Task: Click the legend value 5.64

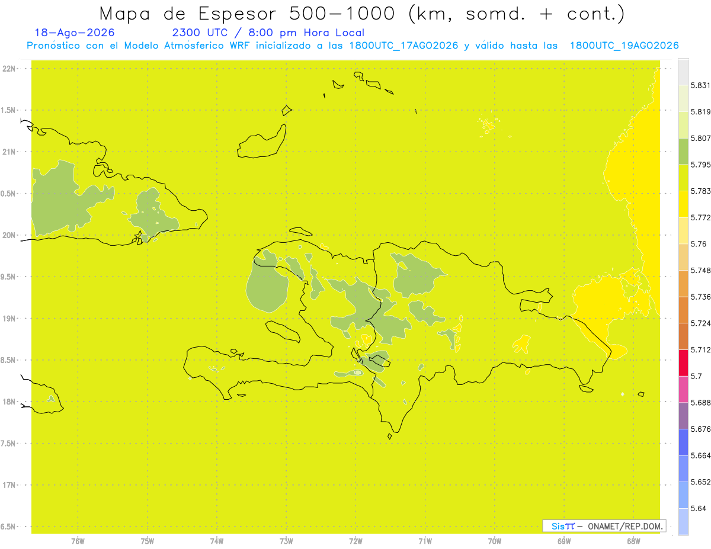Action: coord(699,508)
